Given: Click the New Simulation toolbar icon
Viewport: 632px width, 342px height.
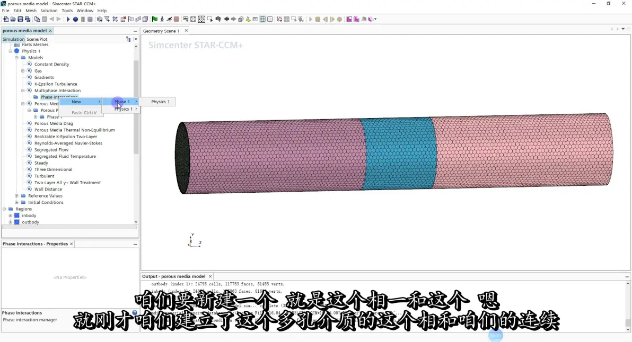Looking at the screenshot, I should (x=6, y=19).
